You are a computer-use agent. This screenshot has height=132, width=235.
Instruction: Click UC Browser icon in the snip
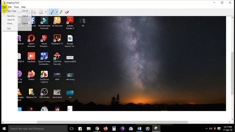pos(57,22)
